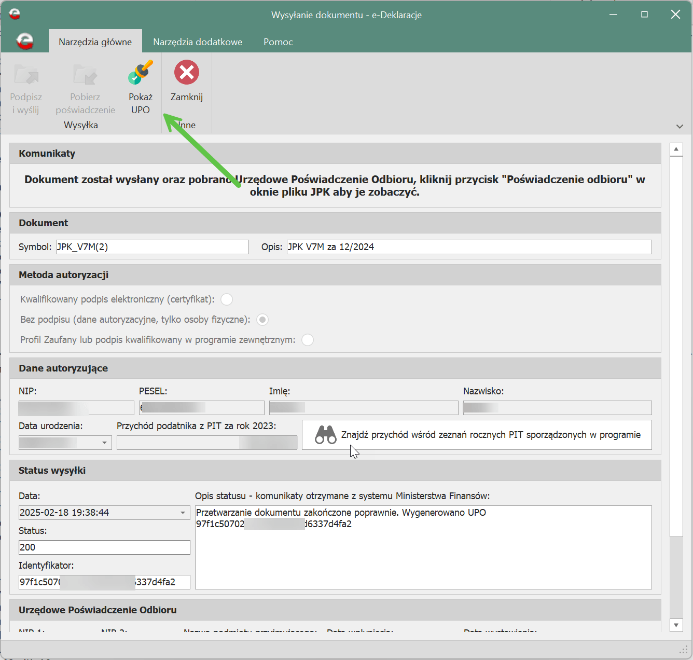Click the binoculars search icon
The width and height of the screenshot is (693, 660).
tap(326, 435)
